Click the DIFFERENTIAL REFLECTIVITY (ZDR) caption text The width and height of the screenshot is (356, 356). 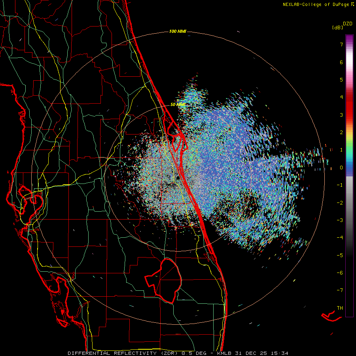click(x=124, y=353)
